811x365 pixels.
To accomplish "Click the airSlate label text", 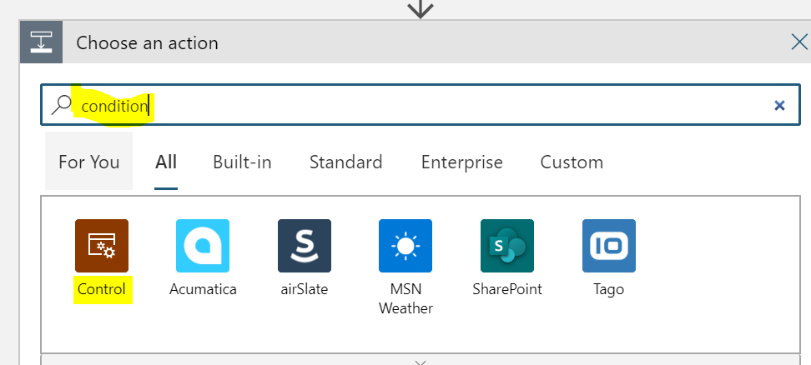I will (x=304, y=289).
